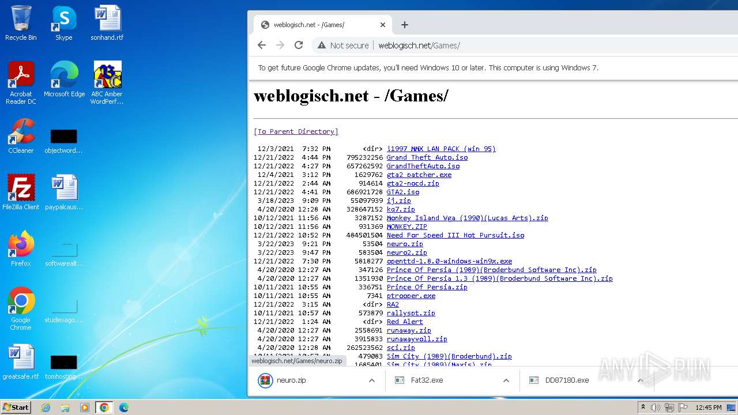Download neuro2.zip file

coord(407,252)
